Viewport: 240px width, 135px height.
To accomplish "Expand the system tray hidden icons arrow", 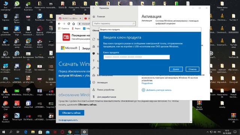I will click(207, 132).
